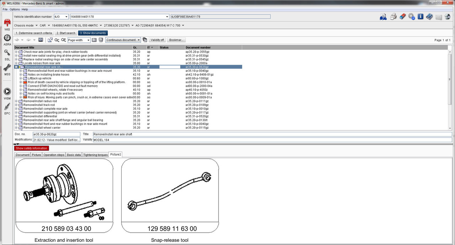Click the mail update icon at top right
Screen dimensions: 455x245
(x=448, y=17)
